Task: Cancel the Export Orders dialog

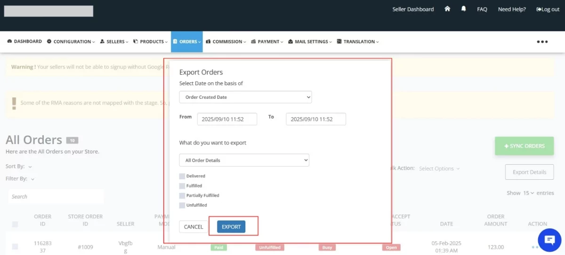Action: tap(194, 227)
